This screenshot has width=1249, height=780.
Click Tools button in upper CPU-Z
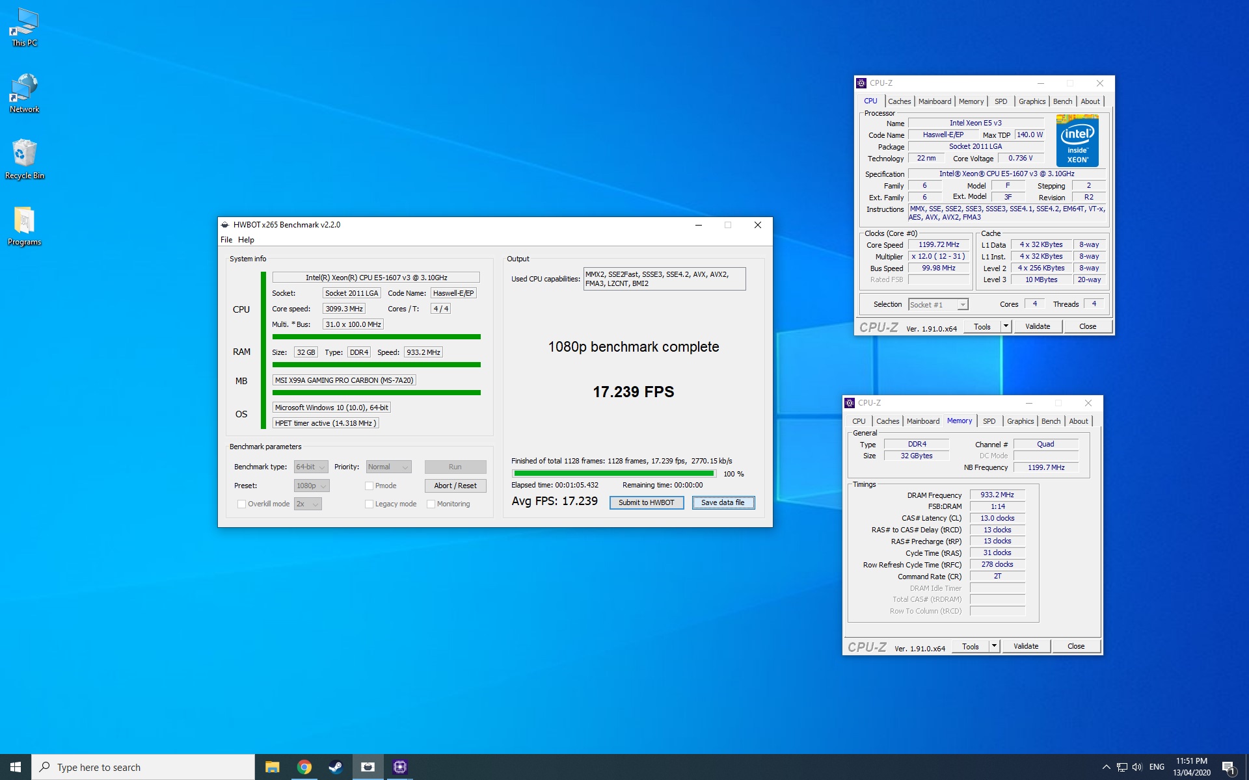(x=982, y=326)
